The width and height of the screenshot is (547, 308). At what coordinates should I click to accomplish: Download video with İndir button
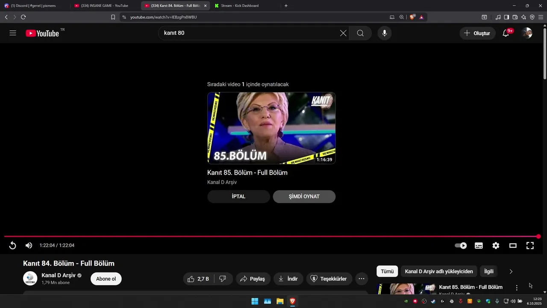[288, 279]
